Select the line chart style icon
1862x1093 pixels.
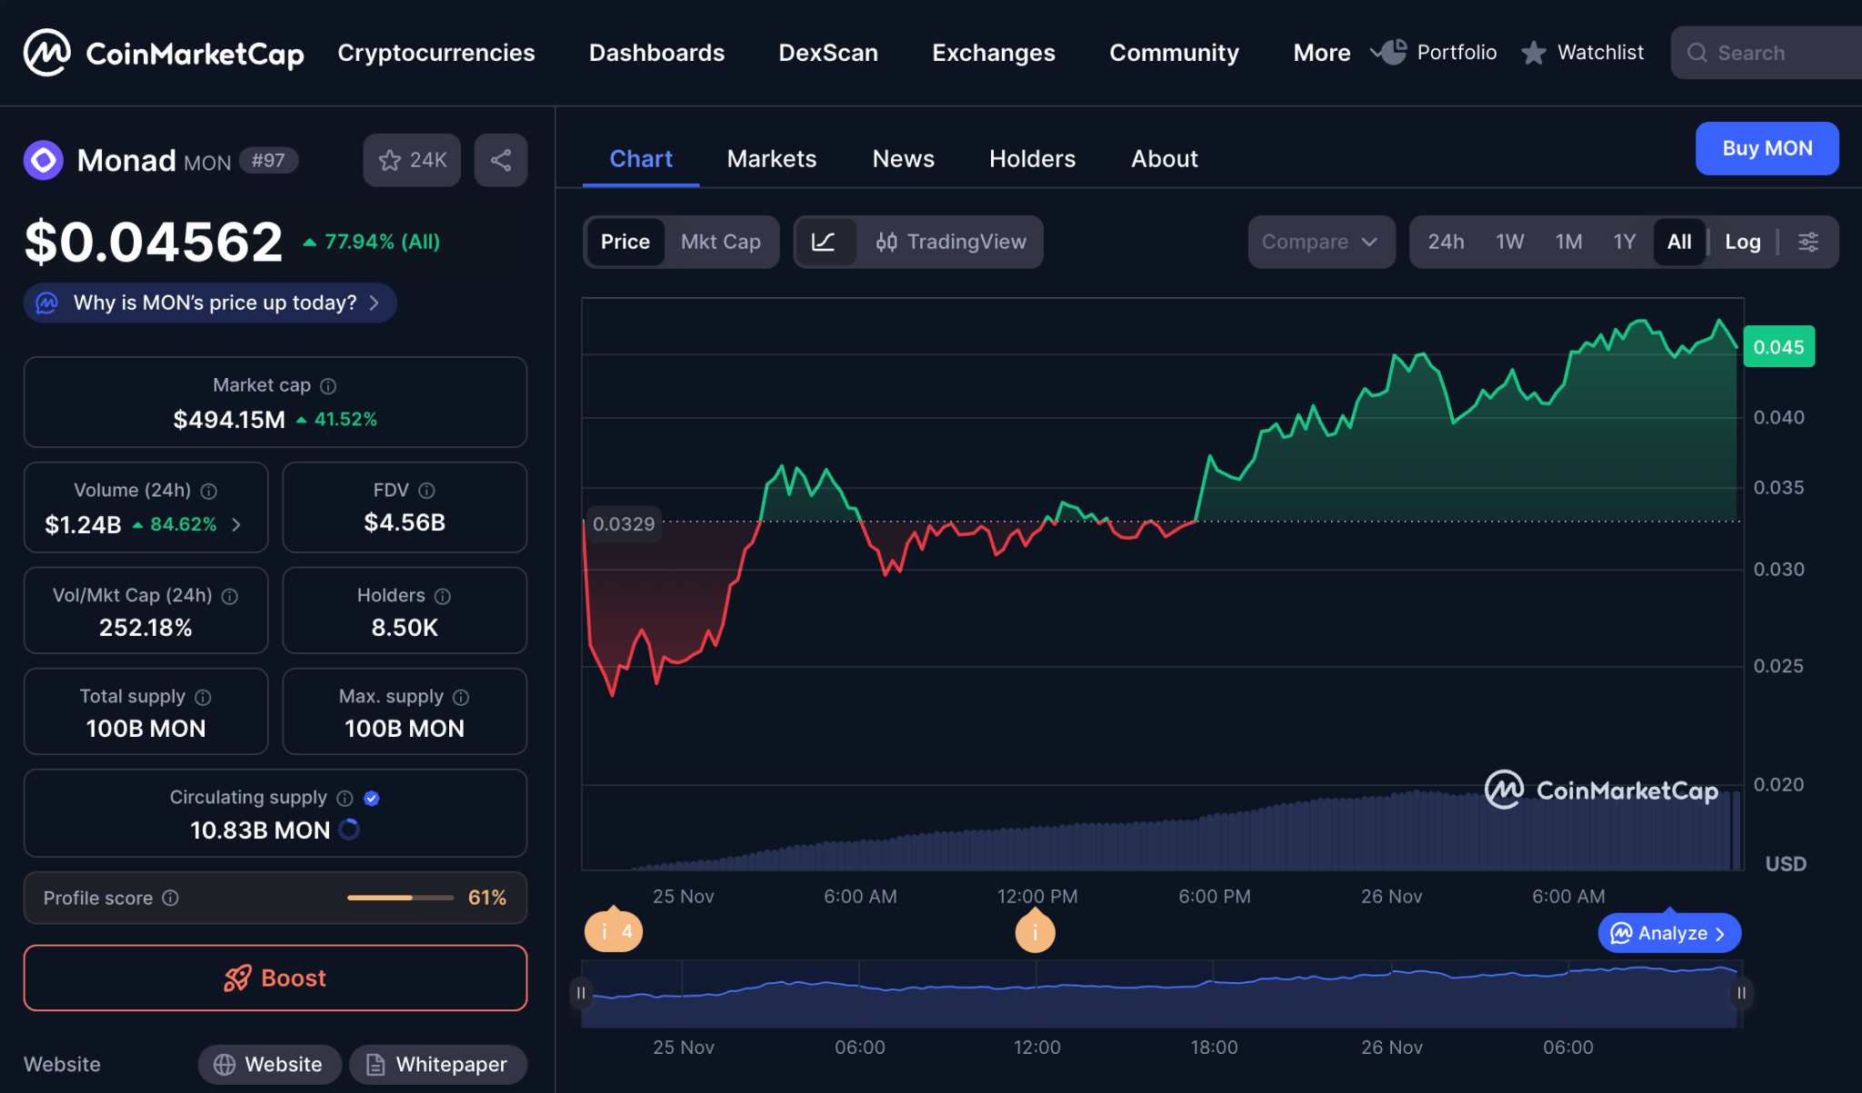[x=824, y=242]
